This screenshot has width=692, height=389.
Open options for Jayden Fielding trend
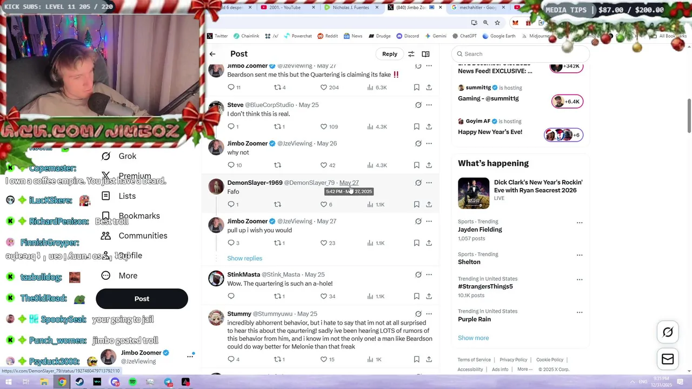point(580,223)
